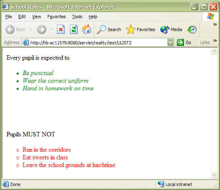Click 'Run in the corridors' item
This screenshot has width=220, height=190.
(x=47, y=150)
